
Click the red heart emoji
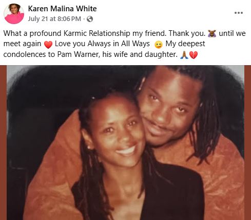48,45
